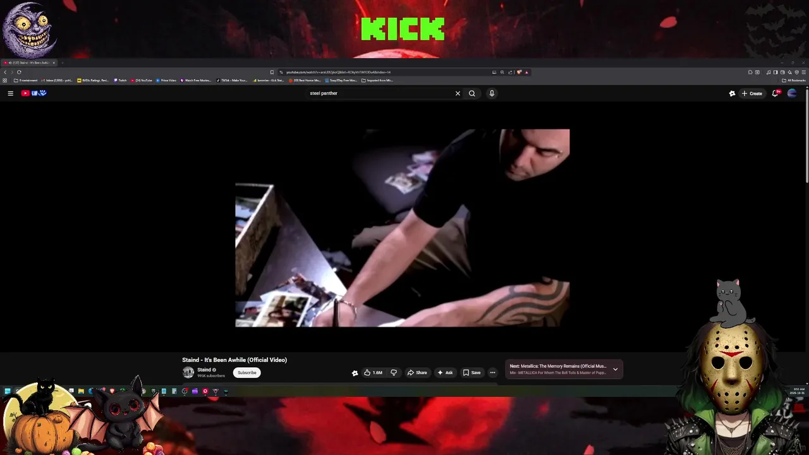The height and width of the screenshot is (455, 809).
Task: Close the Staind browser tab
Action: click(x=54, y=63)
